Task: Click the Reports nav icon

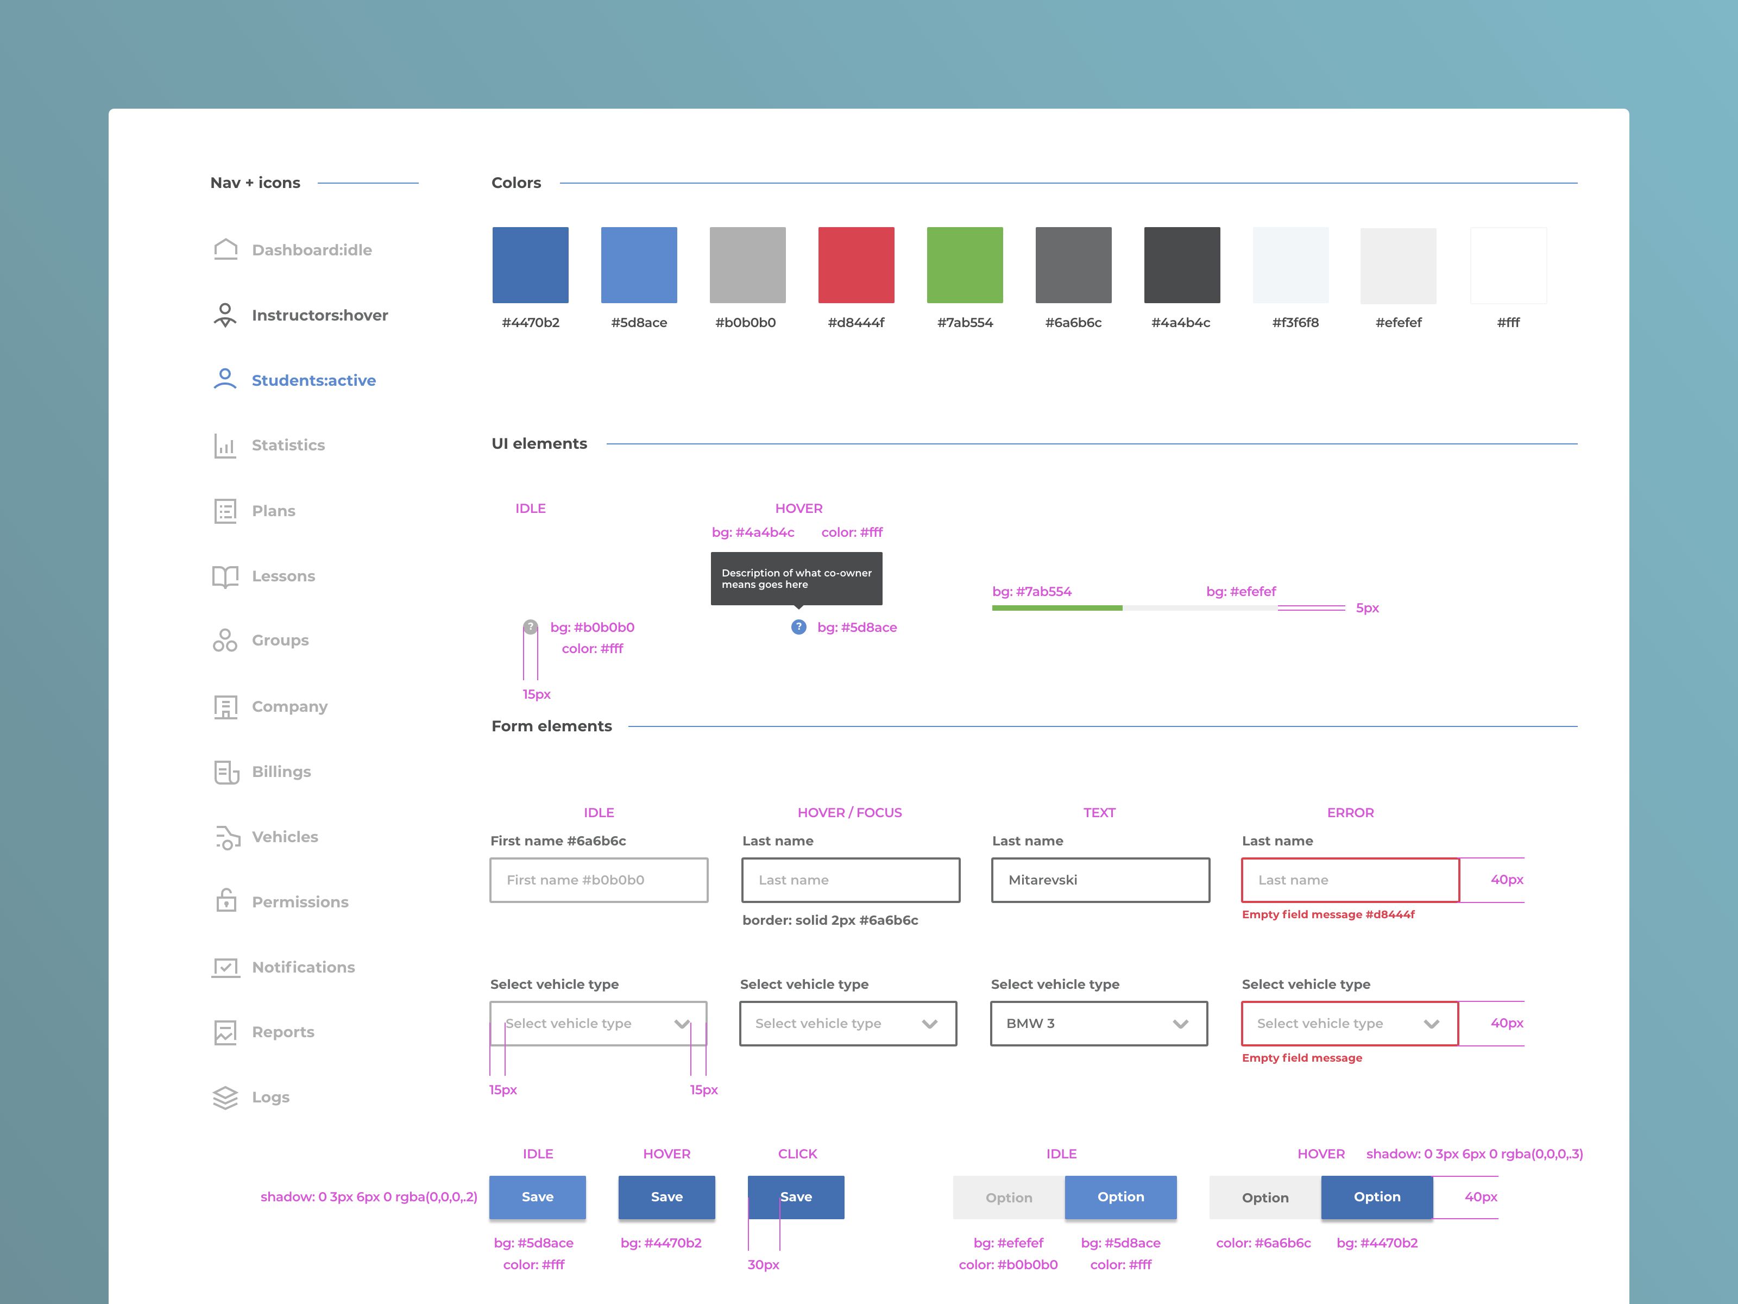Action: 223,1031
